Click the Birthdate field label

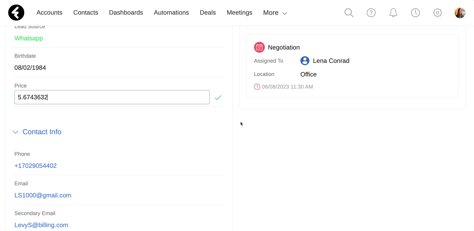click(25, 56)
